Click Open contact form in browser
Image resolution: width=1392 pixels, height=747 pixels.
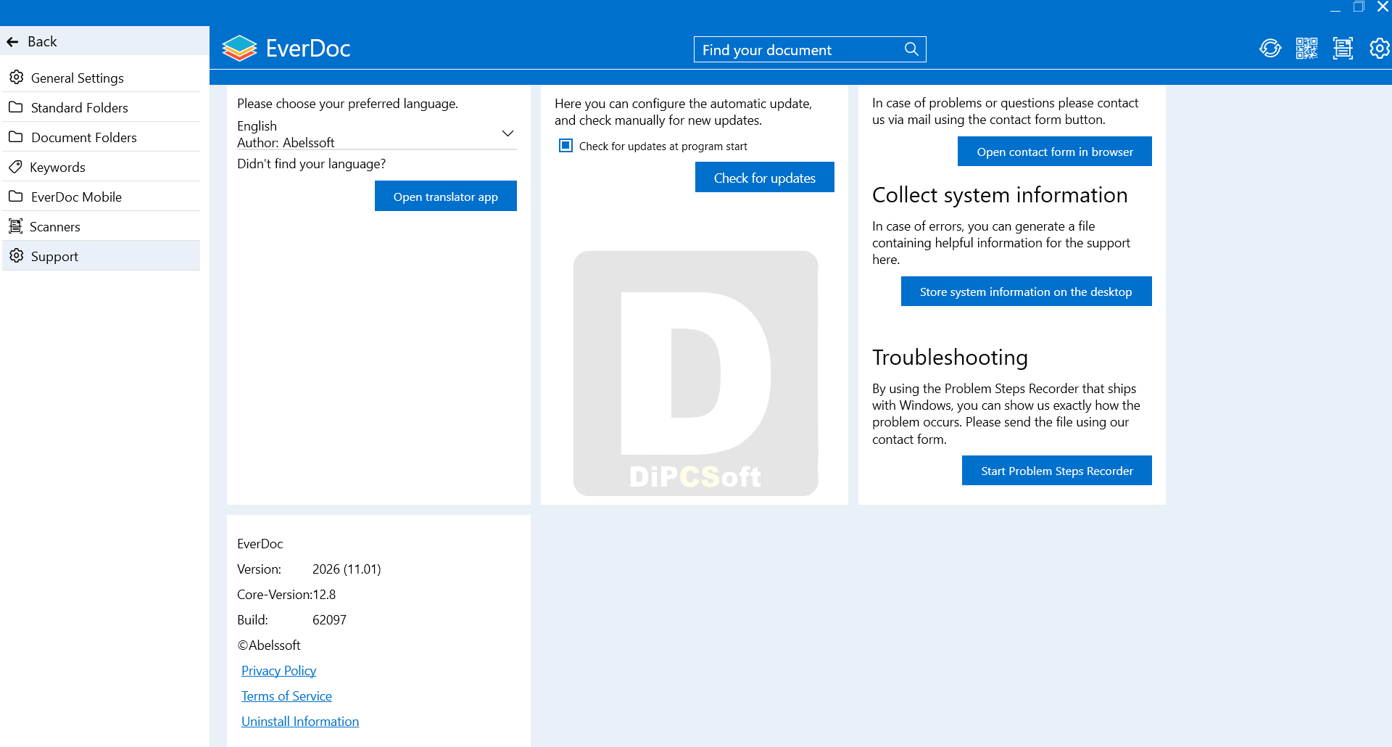[1055, 151]
